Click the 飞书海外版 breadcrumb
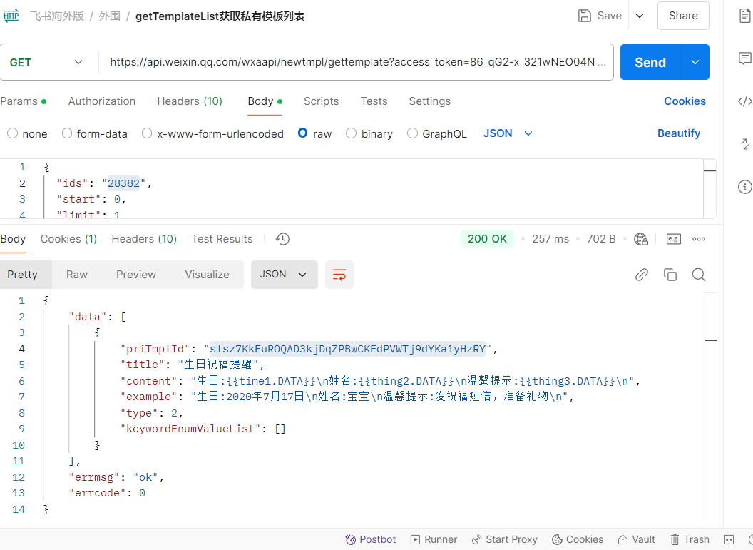The height and width of the screenshot is (550, 753). pos(56,16)
